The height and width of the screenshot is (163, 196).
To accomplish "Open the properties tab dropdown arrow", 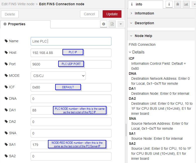I will (x=121, y=24).
